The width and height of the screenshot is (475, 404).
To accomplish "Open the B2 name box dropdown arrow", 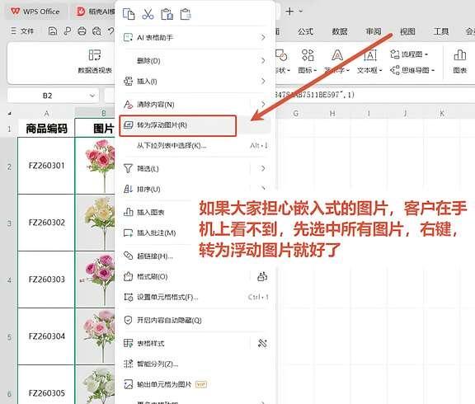I will pyautogui.click(x=92, y=96).
